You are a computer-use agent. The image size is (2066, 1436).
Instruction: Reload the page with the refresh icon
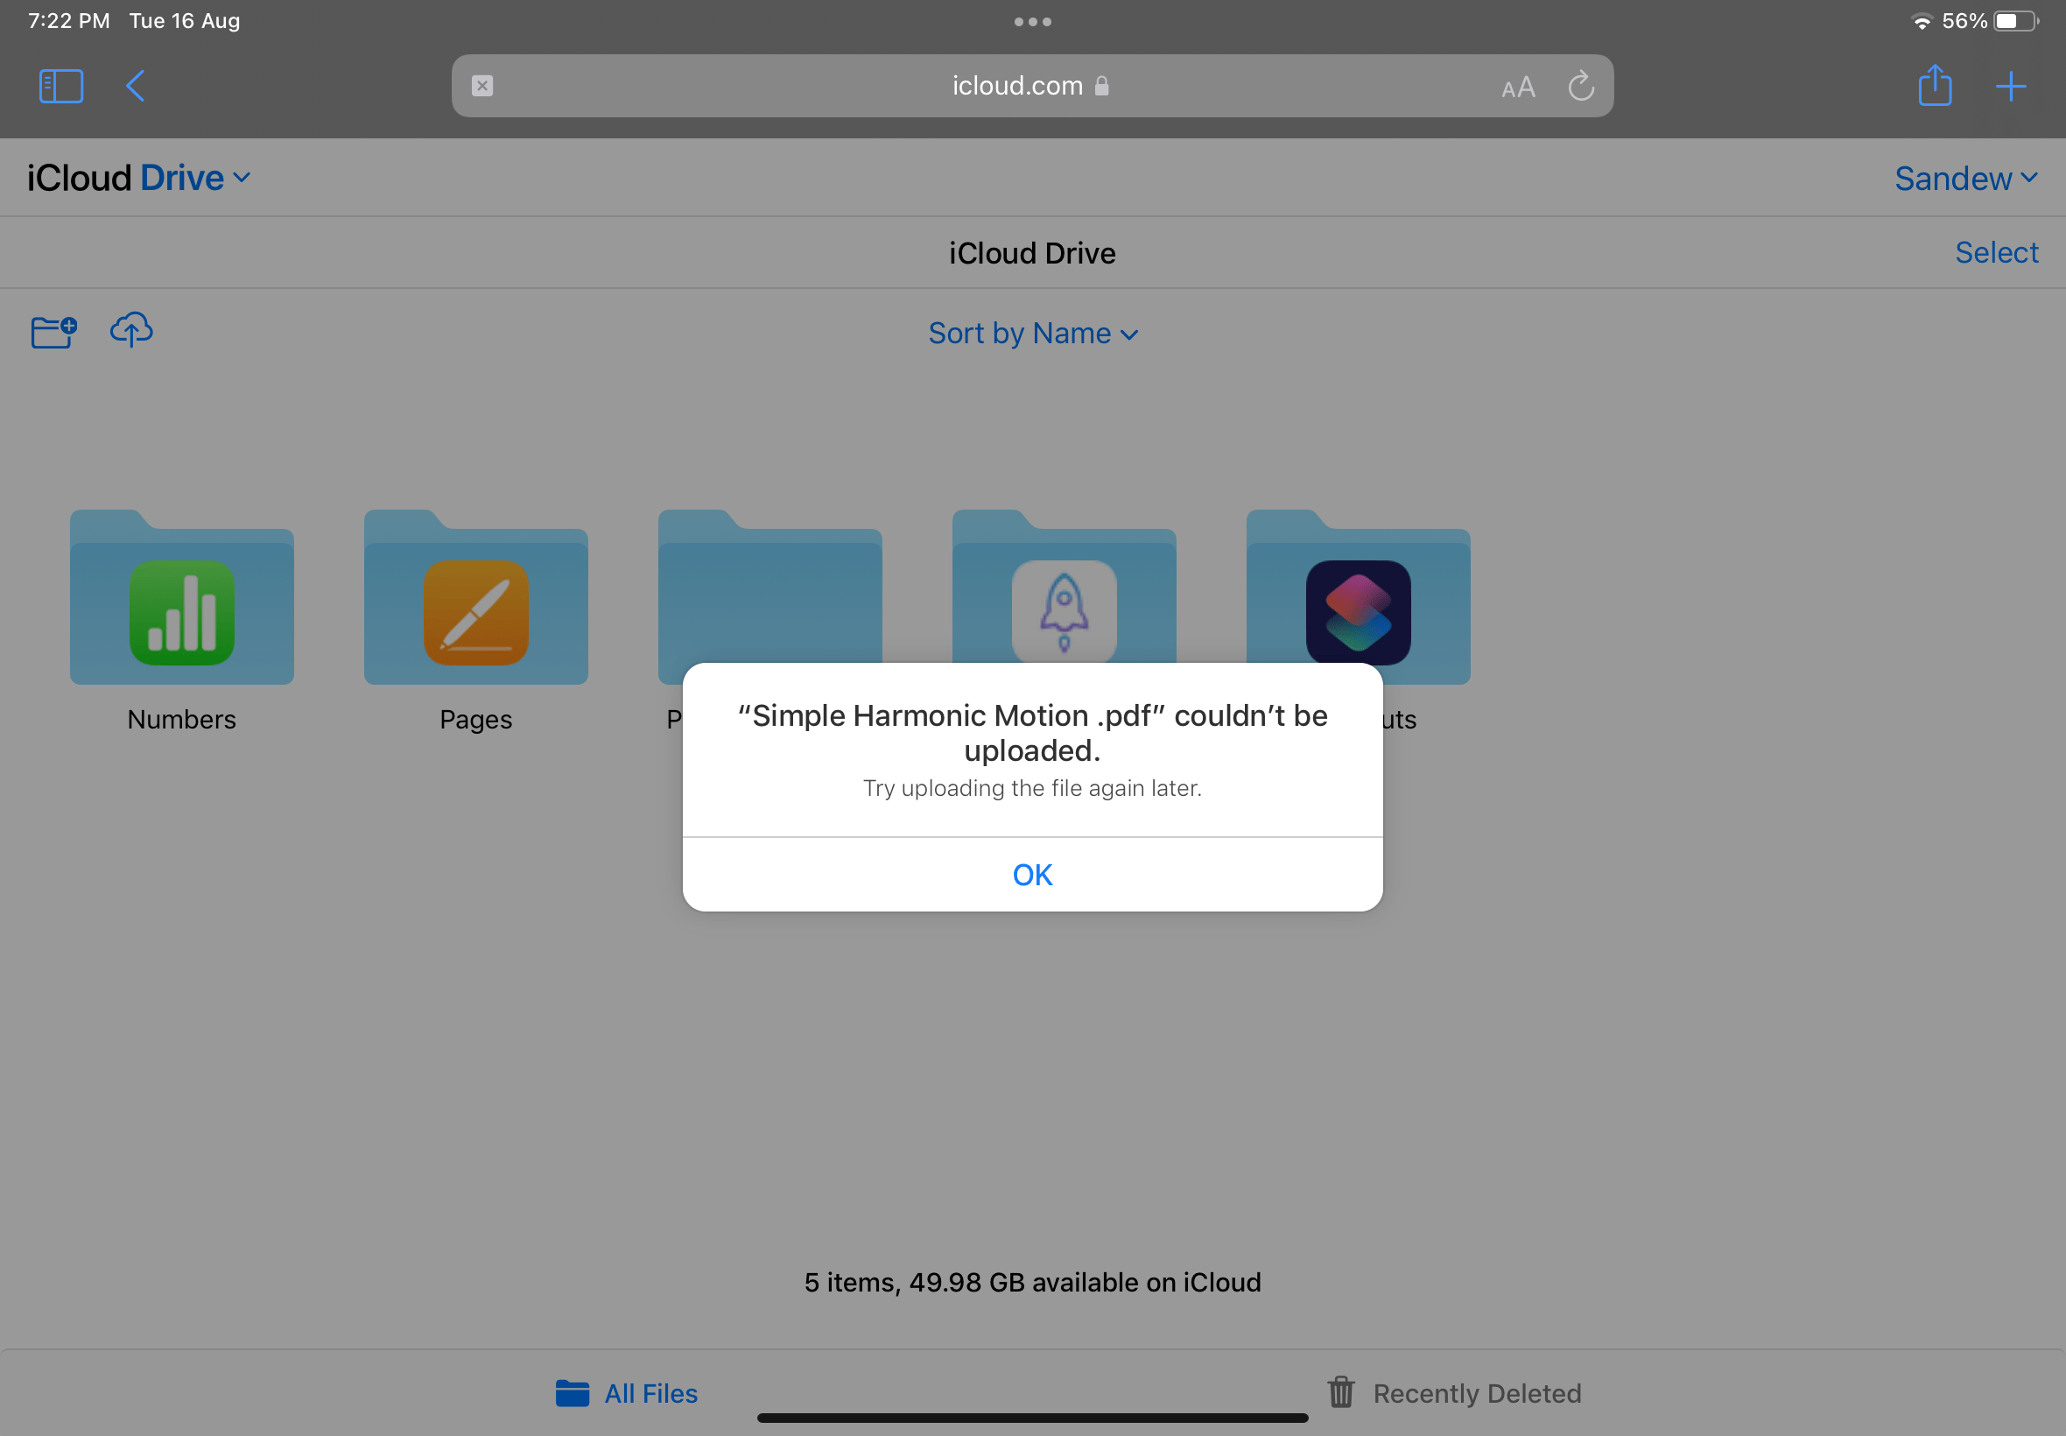click(1580, 86)
